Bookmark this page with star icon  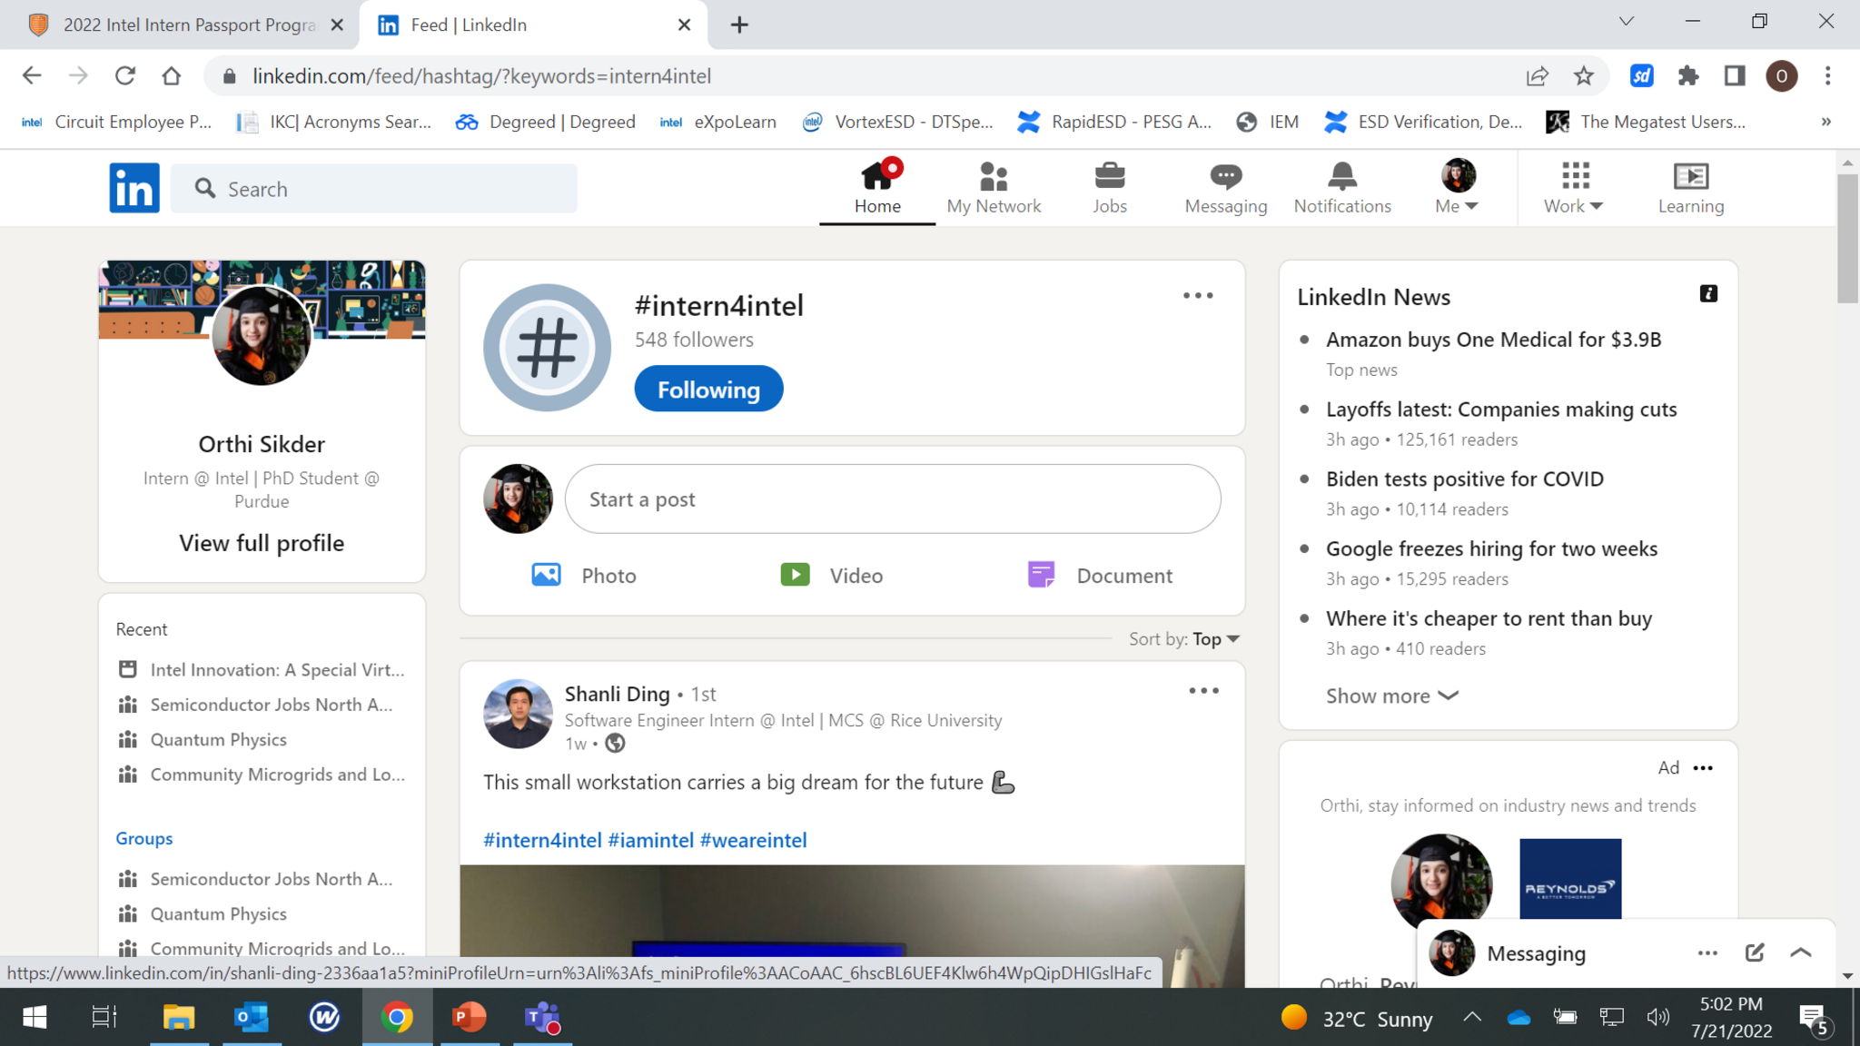pos(1584,76)
